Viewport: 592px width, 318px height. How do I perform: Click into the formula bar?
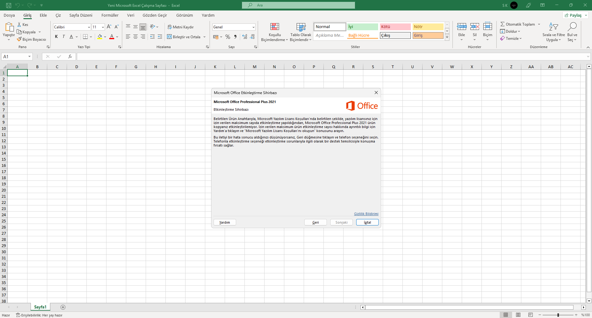[331, 56]
